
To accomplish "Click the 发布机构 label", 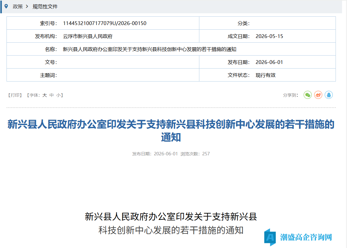I will (x=46, y=36).
